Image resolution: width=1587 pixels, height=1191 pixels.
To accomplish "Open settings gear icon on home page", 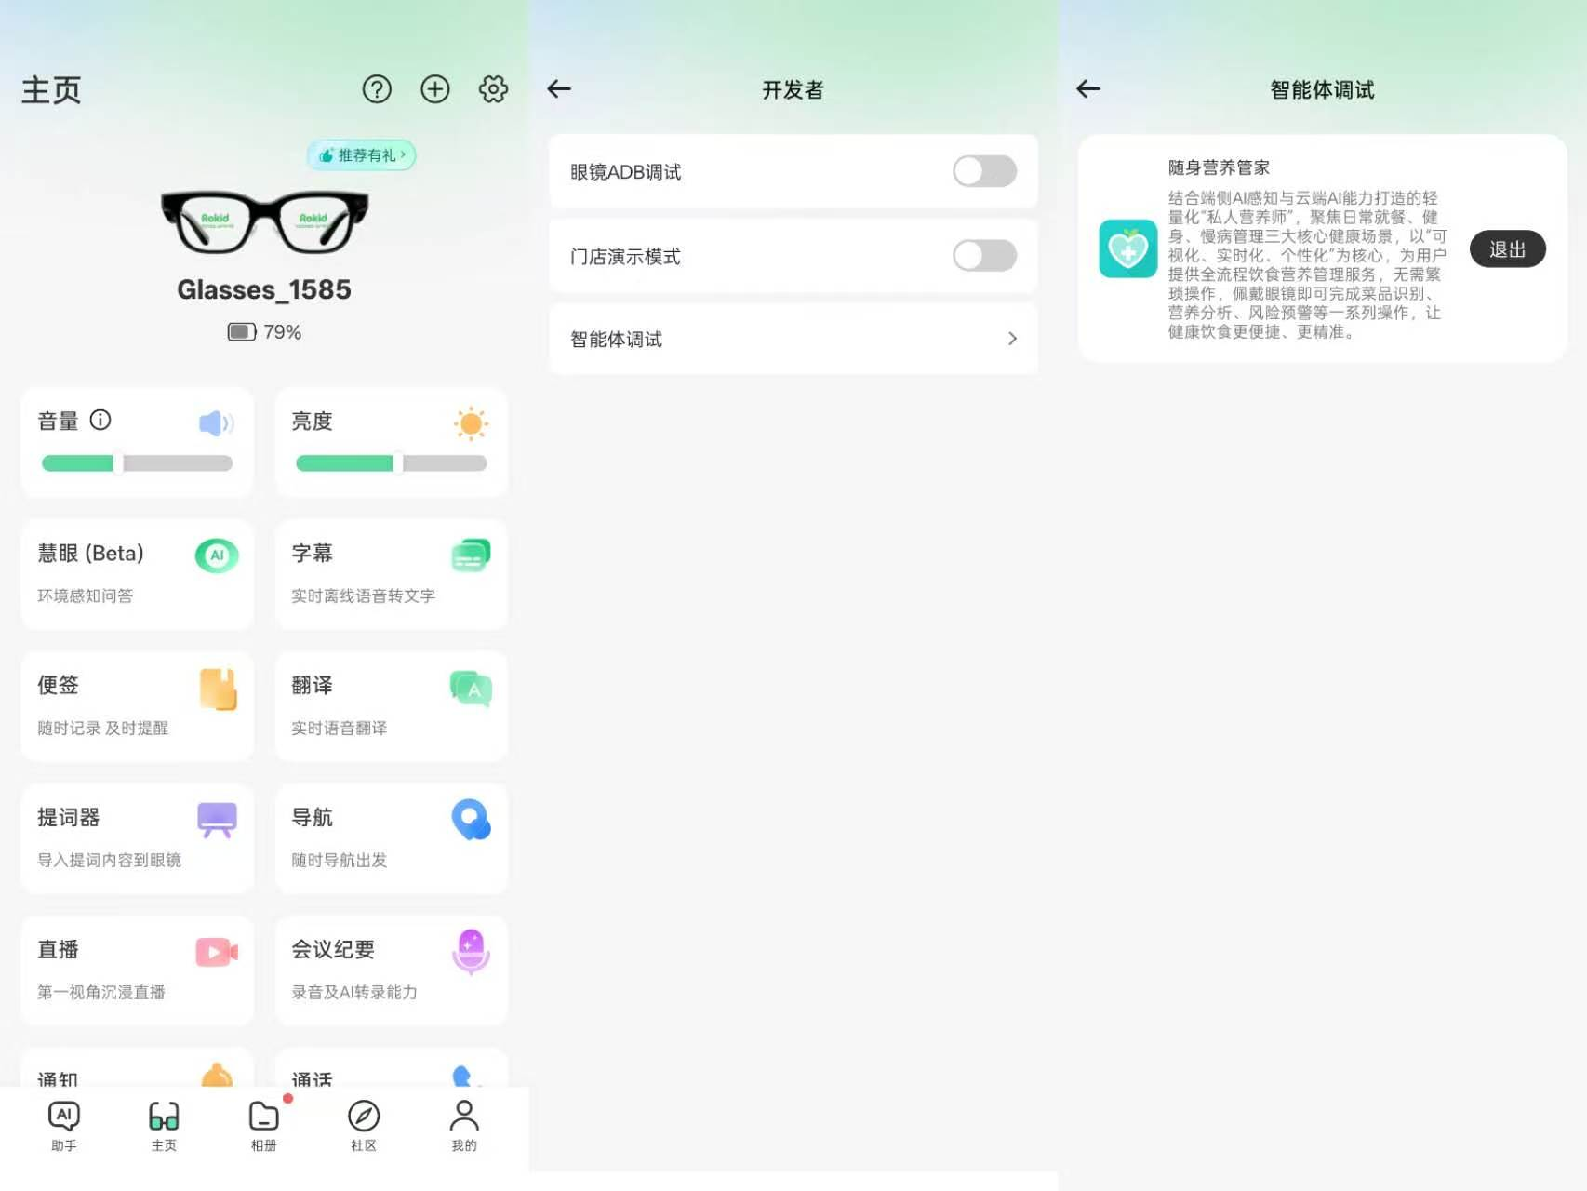I will tap(493, 89).
